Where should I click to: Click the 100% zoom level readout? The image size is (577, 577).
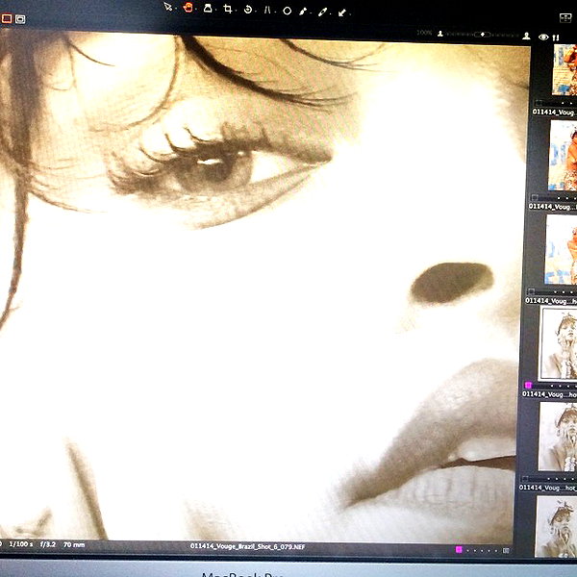click(x=424, y=33)
